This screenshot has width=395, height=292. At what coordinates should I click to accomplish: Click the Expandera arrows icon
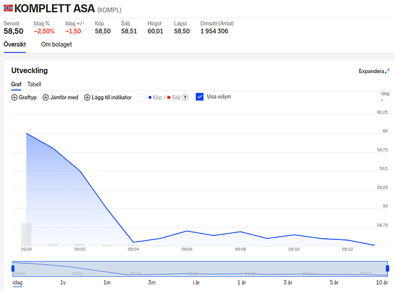[x=387, y=71]
